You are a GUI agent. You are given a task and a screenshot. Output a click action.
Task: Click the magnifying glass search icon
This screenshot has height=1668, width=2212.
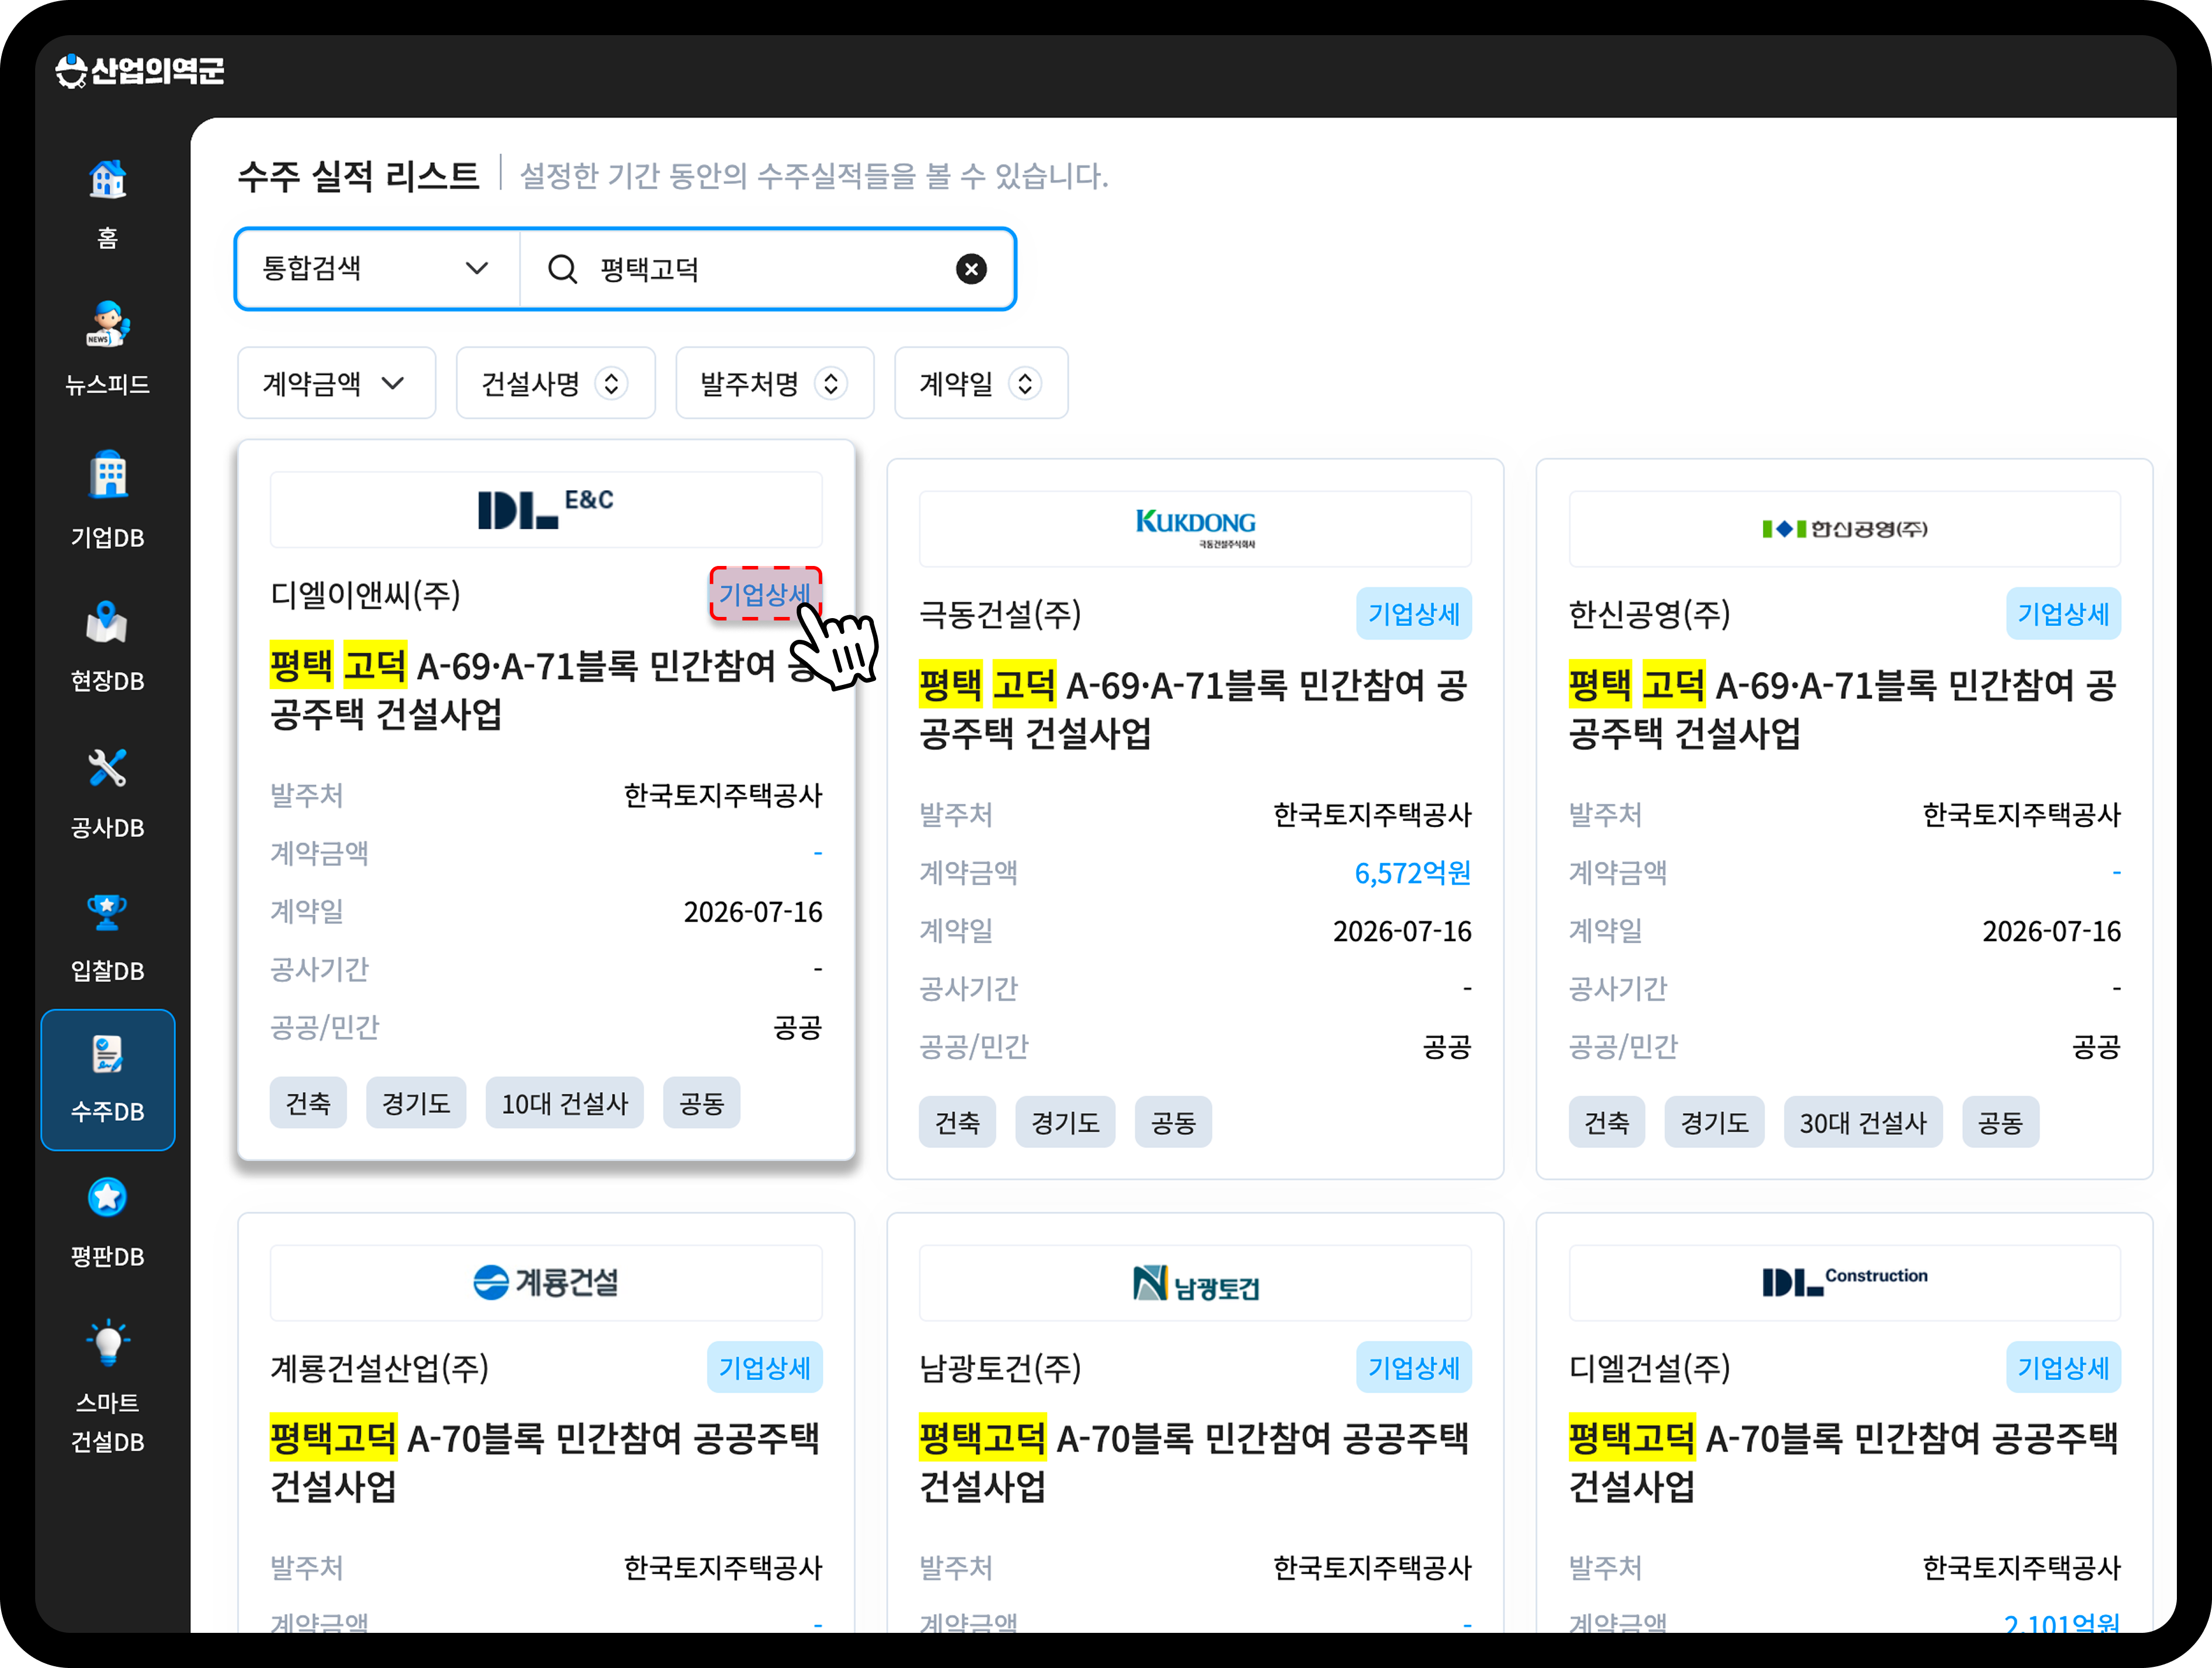(x=563, y=269)
